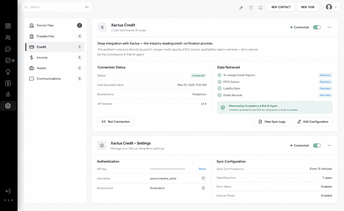
Task: Click Failover Mode 'Enabled' value
Action: click(326, 196)
